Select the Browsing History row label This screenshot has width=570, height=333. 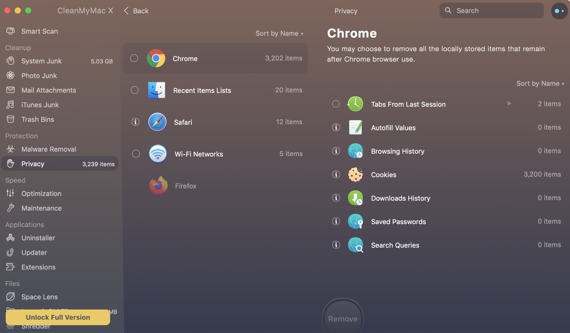[x=397, y=151]
